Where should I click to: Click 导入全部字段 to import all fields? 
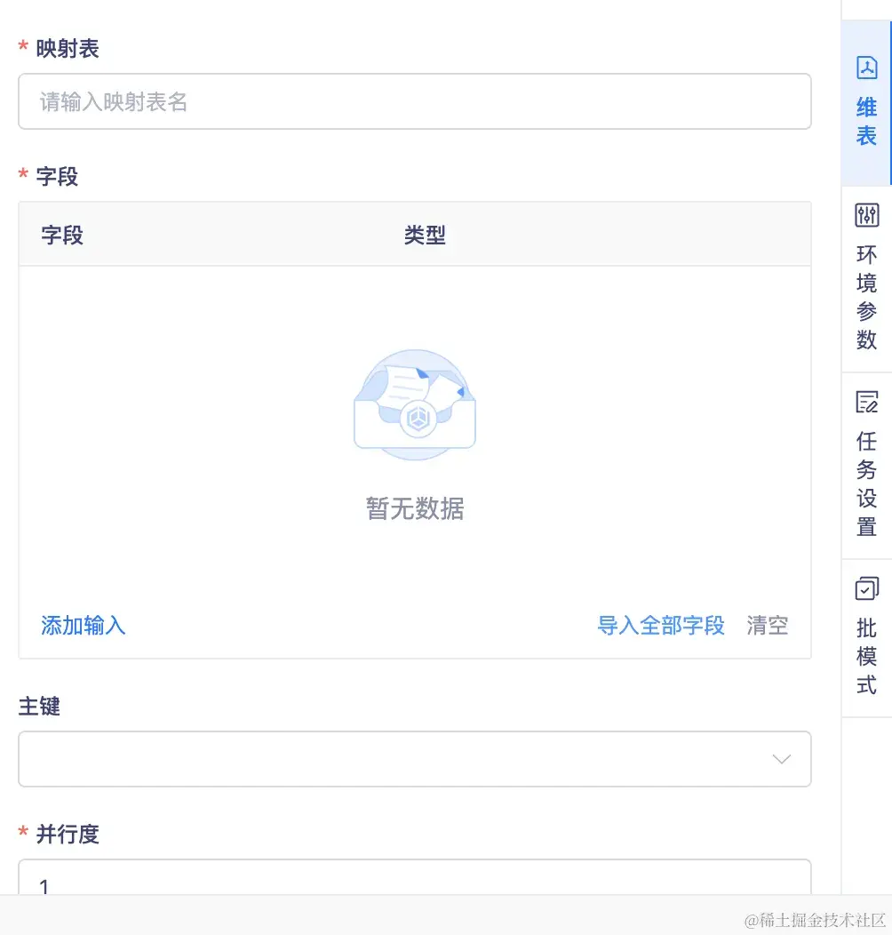coord(661,626)
